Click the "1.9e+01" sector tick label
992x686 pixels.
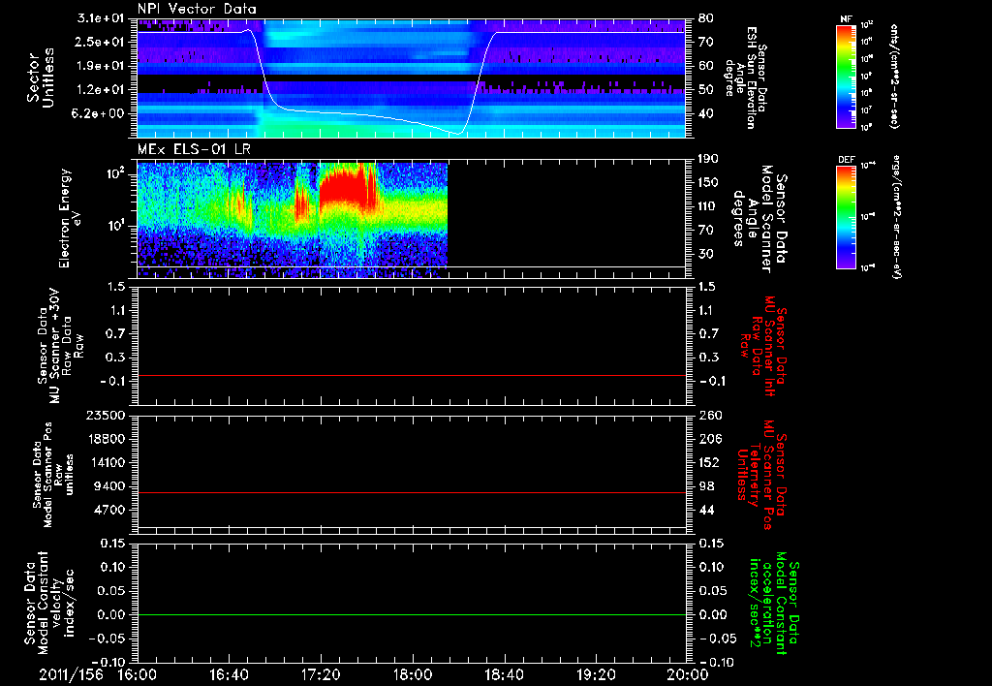point(102,66)
